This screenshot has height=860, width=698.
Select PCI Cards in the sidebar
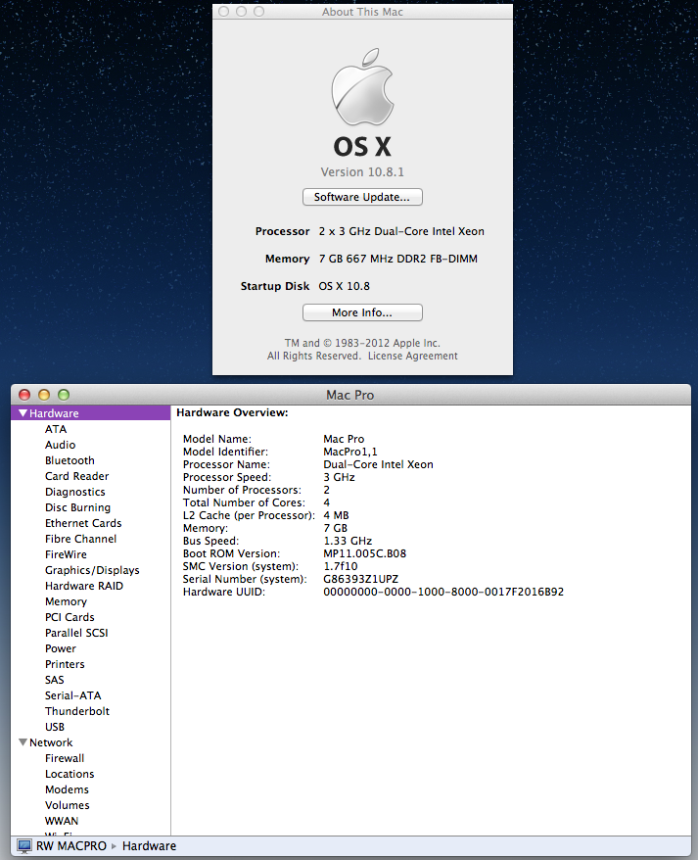tap(70, 617)
